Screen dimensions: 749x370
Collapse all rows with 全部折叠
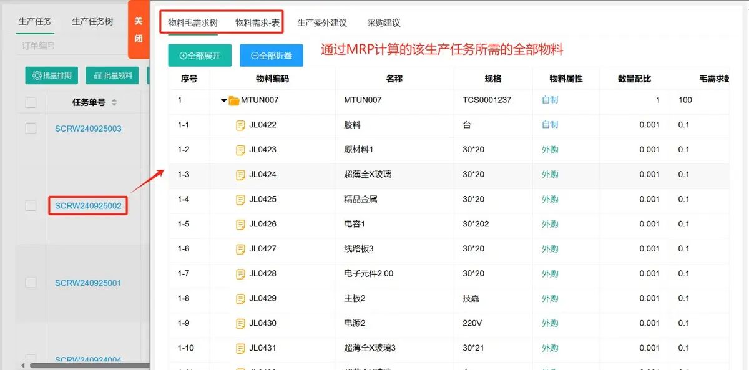click(x=271, y=56)
